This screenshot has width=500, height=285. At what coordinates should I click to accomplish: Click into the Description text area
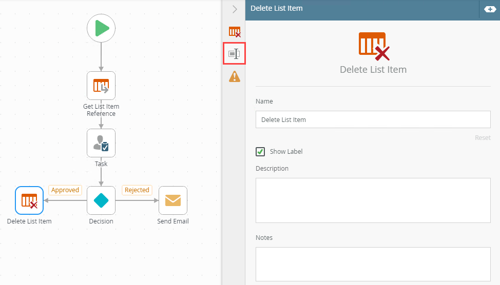tap(373, 200)
